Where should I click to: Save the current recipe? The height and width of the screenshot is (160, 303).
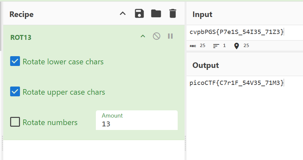[139, 14]
